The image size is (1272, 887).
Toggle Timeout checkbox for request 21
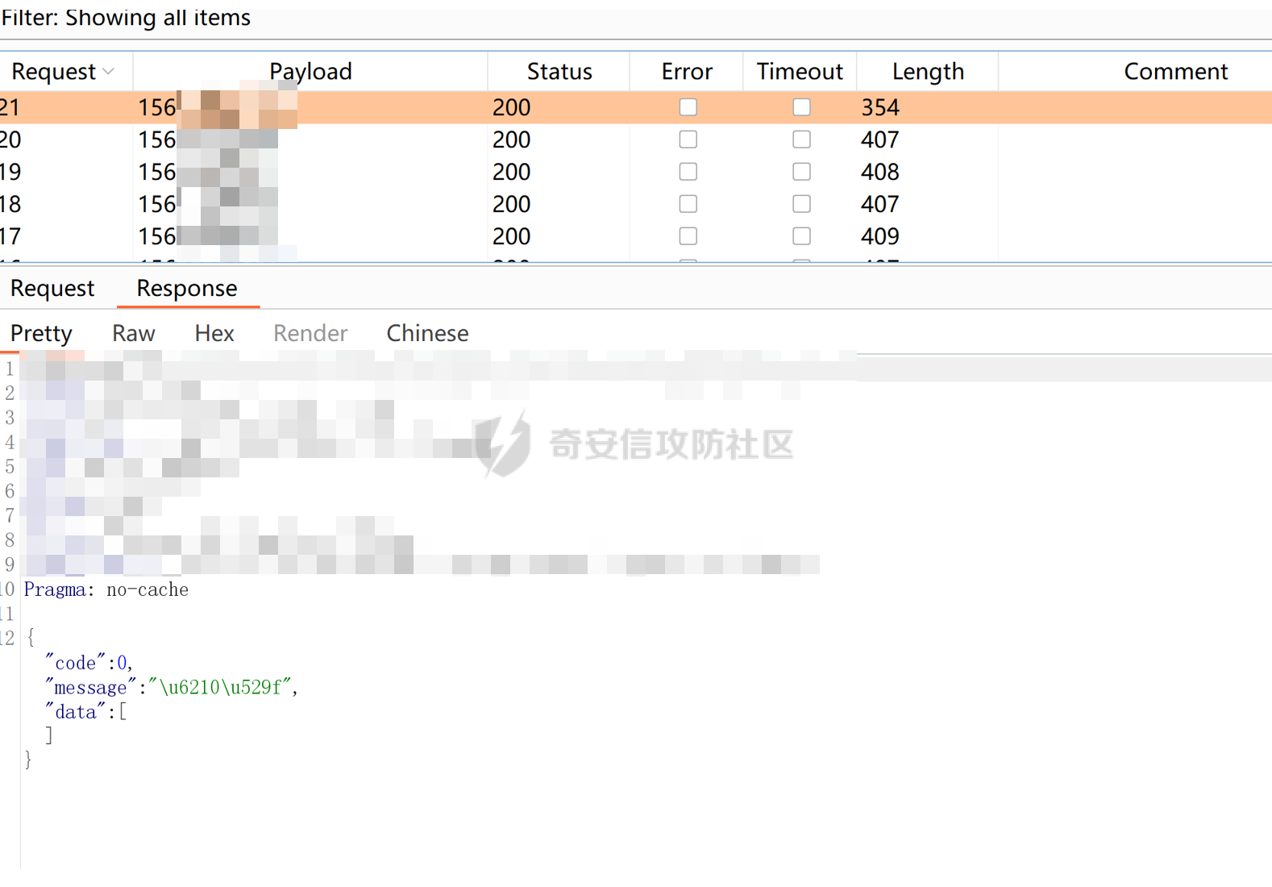[x=801, y=107]
